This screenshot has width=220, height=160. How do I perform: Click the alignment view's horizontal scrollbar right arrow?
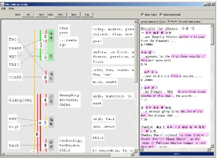(x=132, y=154)
